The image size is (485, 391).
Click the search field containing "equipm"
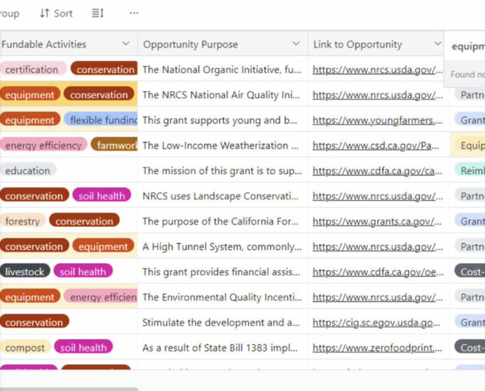[x=467, y=47]
